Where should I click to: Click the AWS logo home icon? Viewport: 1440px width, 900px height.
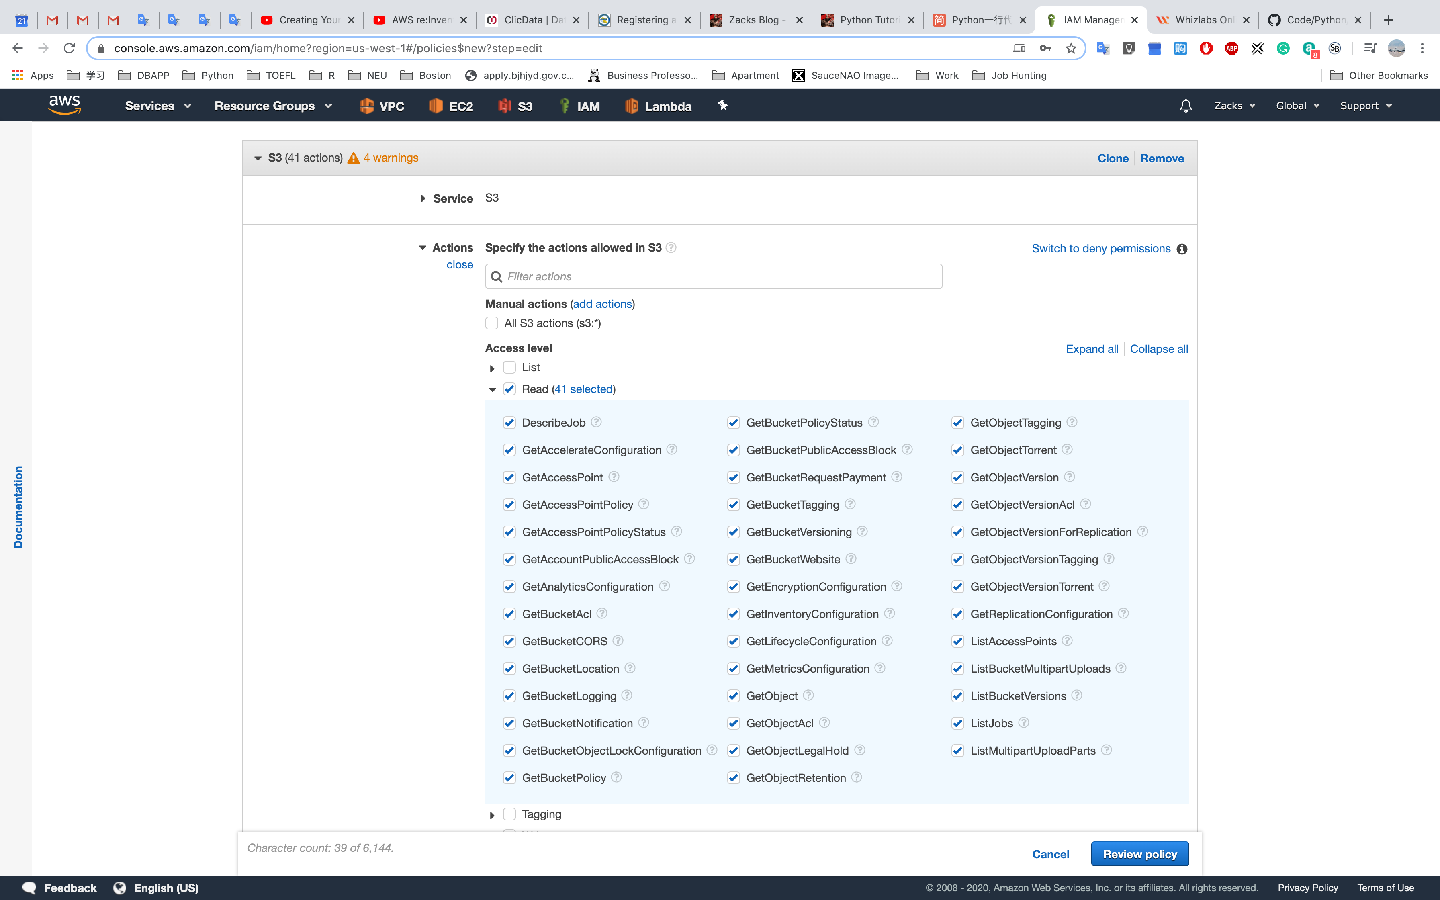pos(64,105)
